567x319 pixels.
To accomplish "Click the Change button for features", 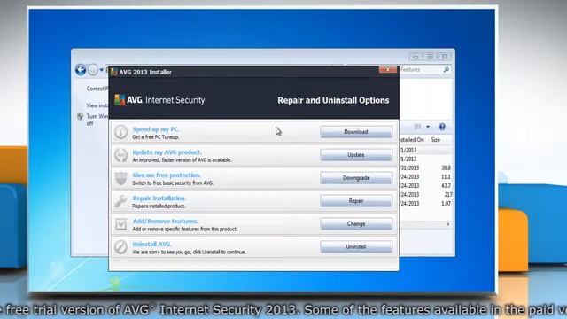I will coord(356,224).
